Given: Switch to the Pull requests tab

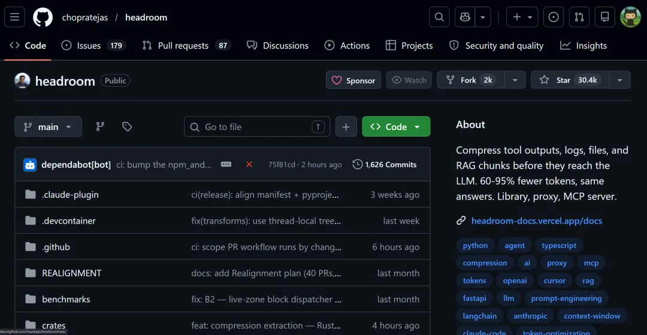Looking at the screenshot, I should coord(186,46).
